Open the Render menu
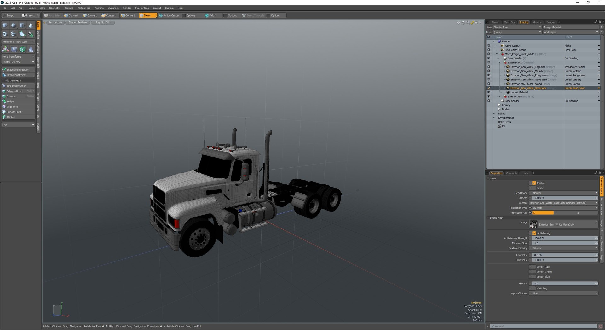 click(x=127, y=8)
